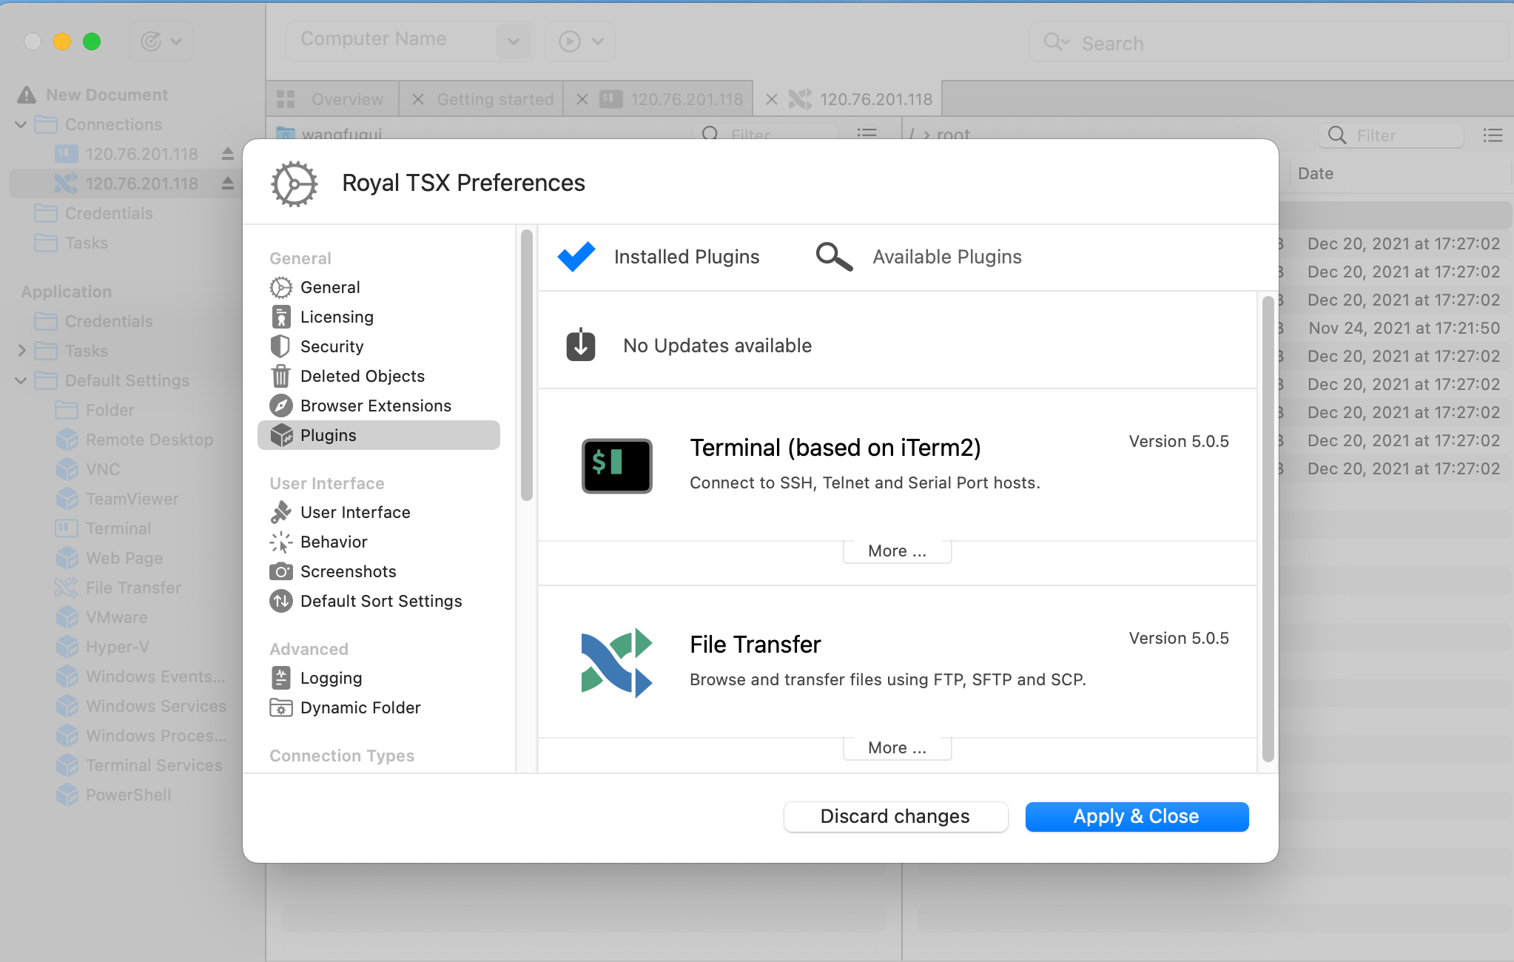Click the File Transfer plugin icon
This screenshot has width=1514, height=962.
pyautogui.click(x=616, y=662)
